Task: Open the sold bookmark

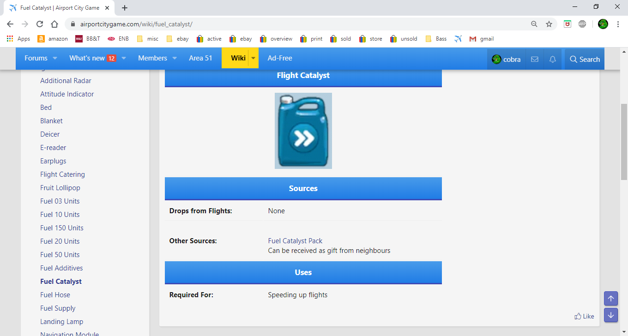Action: [x=340, y=39]
